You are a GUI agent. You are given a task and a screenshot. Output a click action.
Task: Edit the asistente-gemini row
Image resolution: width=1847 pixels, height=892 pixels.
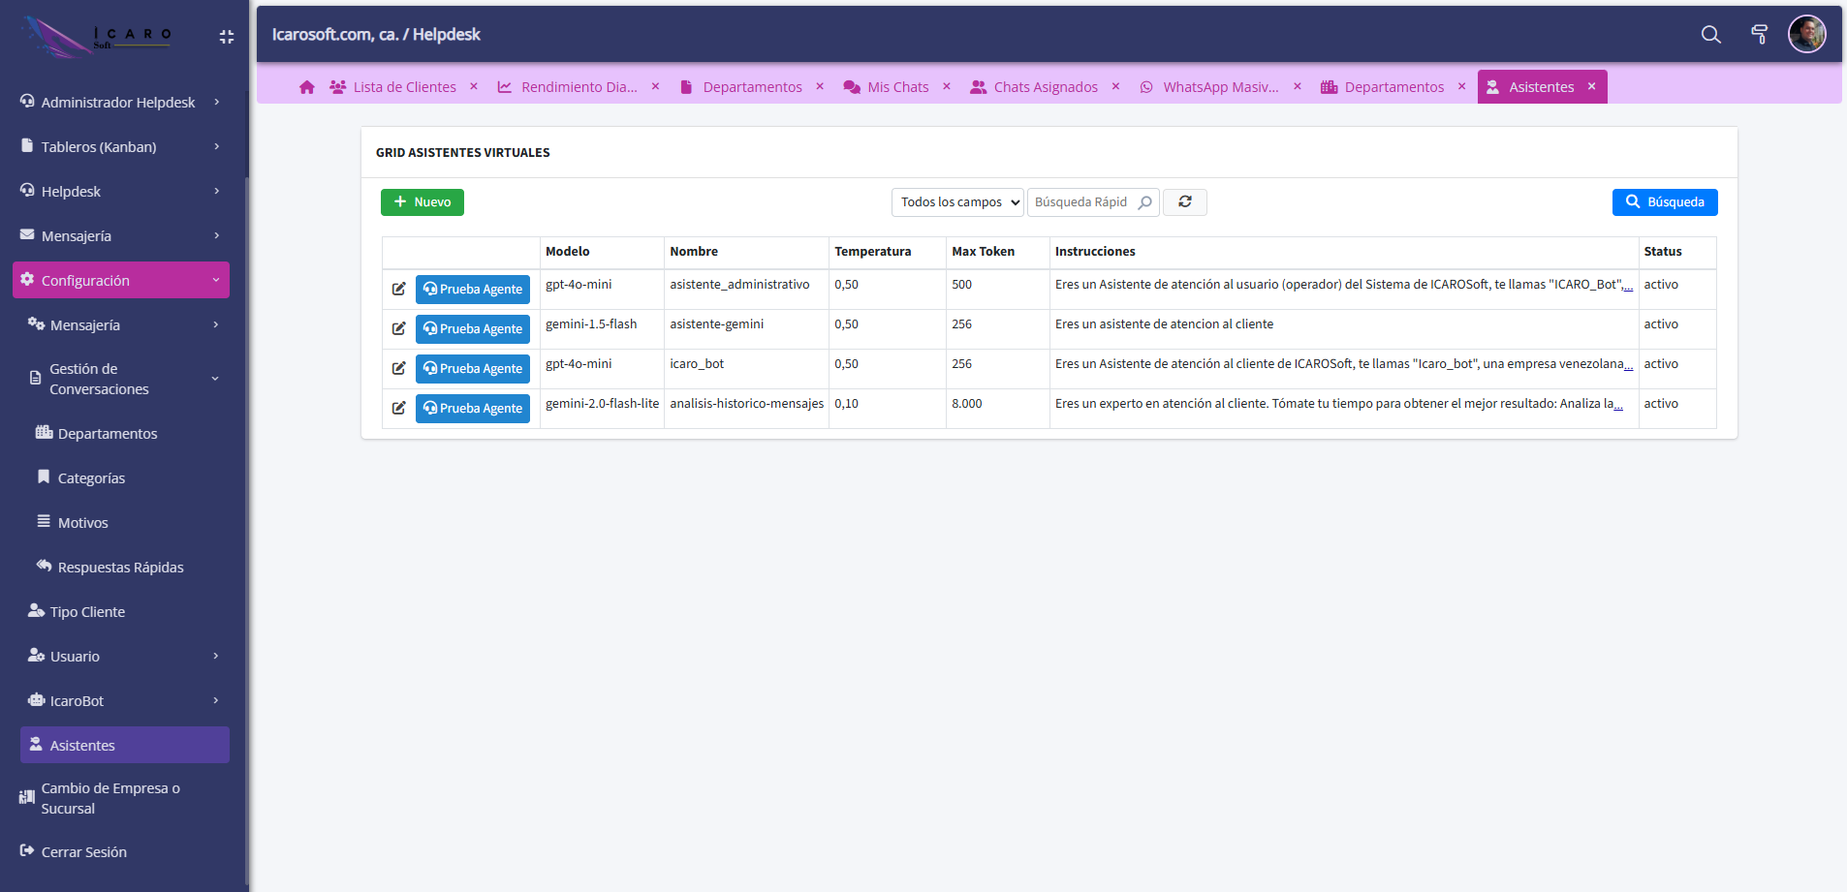[398, 328]
